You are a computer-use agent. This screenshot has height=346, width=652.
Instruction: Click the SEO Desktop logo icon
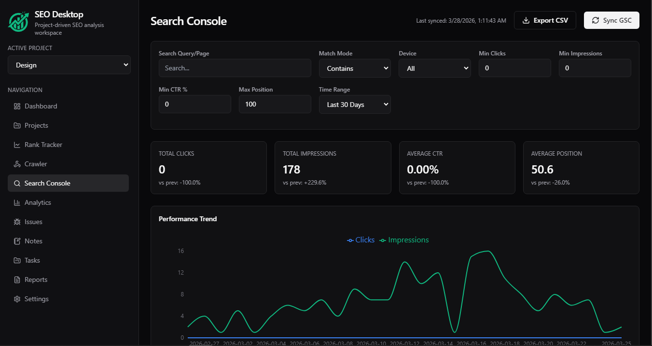(18, 22)
